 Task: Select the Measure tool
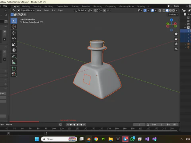point(14,62)
